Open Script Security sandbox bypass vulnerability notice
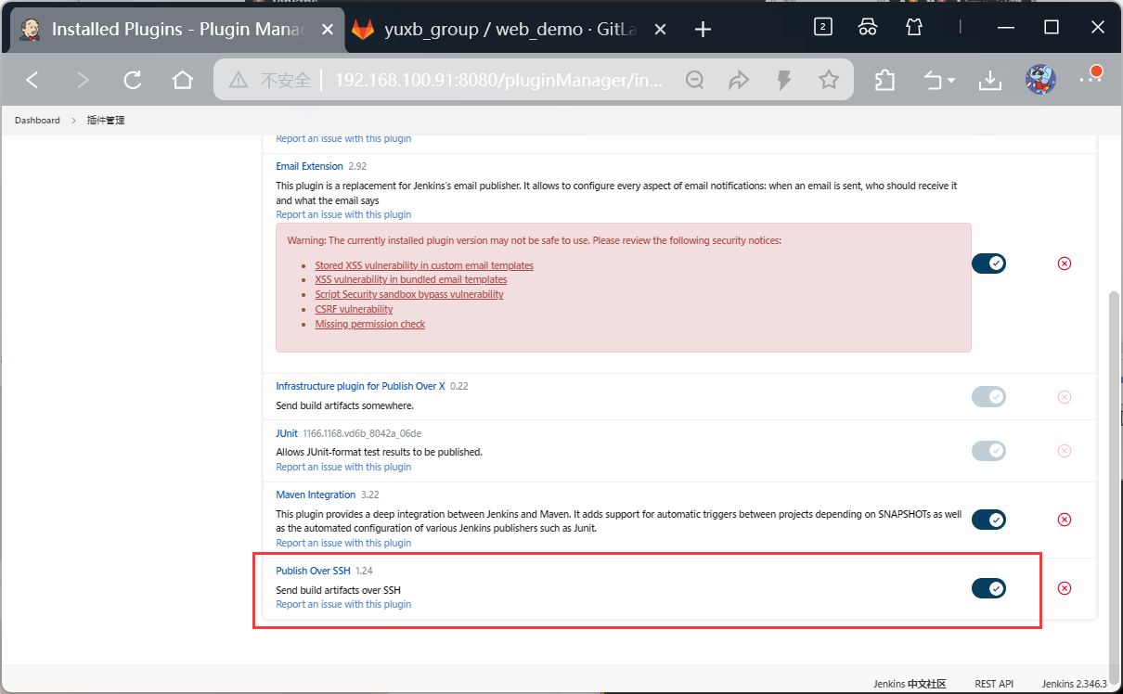The width and height of the screenshot is (1123, 694). point(409,294)
